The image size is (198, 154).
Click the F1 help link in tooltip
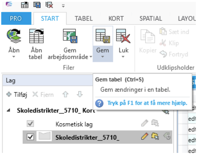(147, 103)
